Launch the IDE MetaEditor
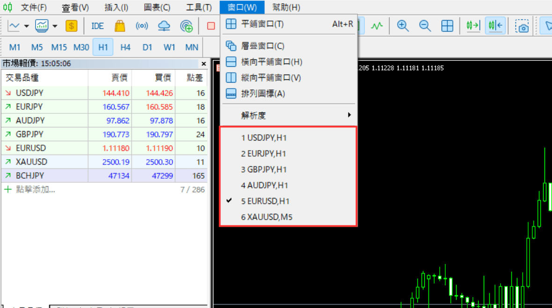Viewport: 552px width, 308px height. [x=97, y=26]
